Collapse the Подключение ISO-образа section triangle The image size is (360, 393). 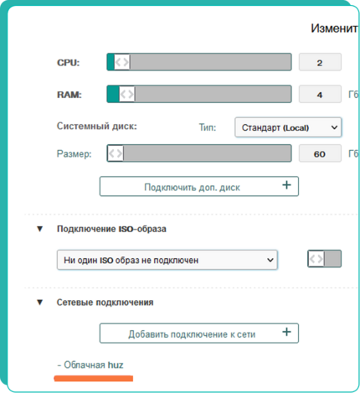(x=40, y=229)
